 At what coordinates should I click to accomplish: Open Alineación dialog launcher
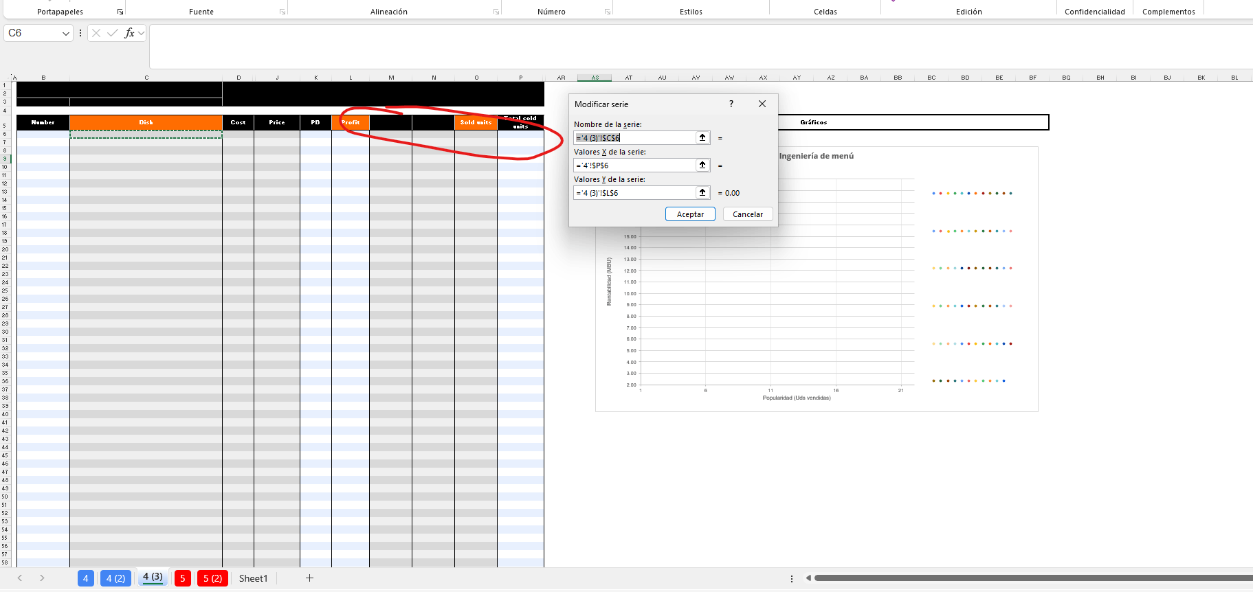click(496, 12)
